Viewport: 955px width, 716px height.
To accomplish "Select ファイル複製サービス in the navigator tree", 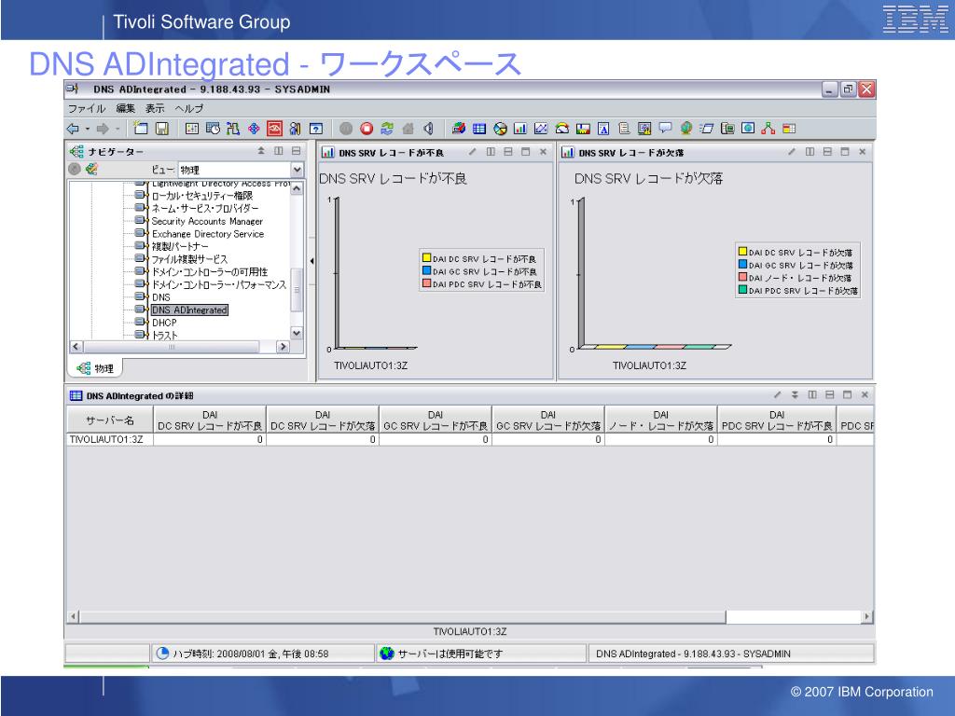I will coord(189,259).
